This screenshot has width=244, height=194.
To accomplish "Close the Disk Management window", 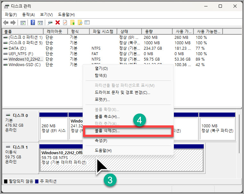I will point(235,6).
